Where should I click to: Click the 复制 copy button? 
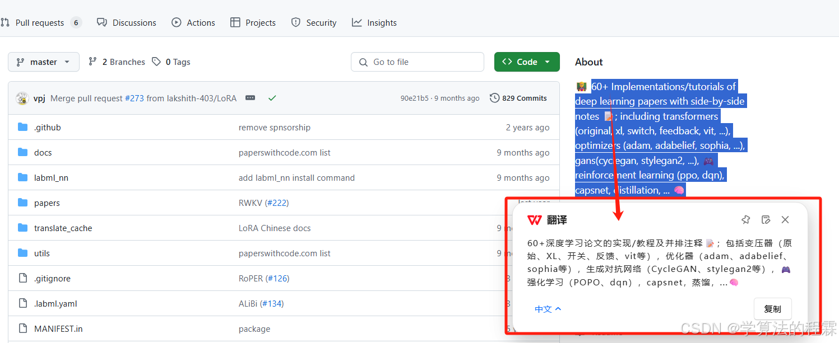coord(773,309)
